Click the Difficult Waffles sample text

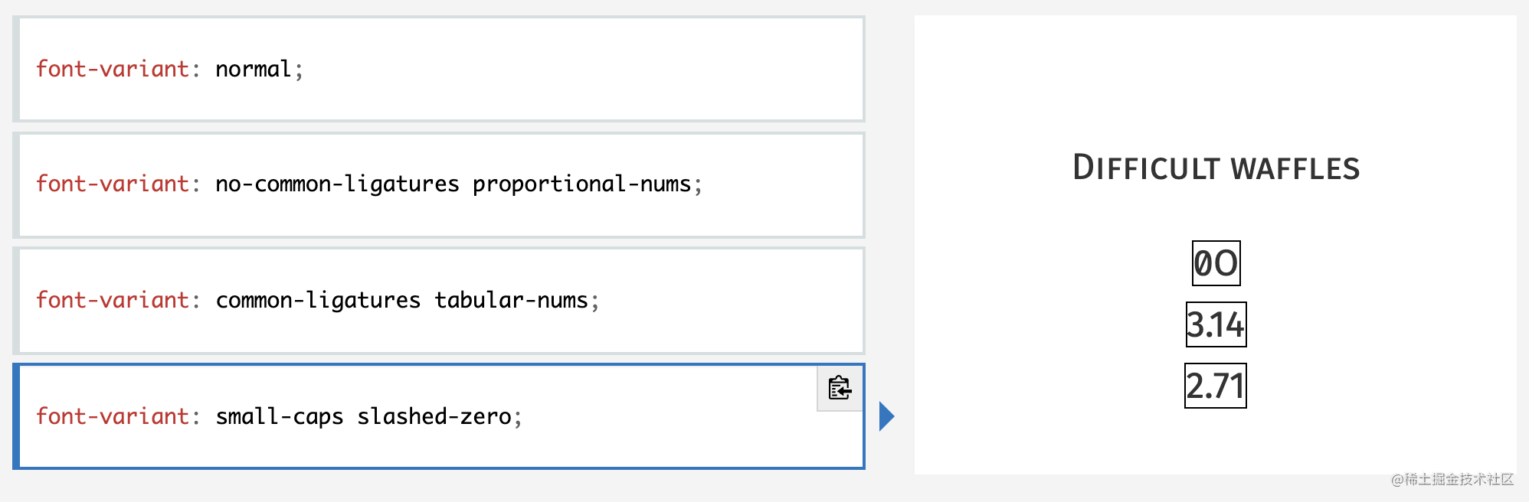pyautogui.click(x=1216, y=168)
